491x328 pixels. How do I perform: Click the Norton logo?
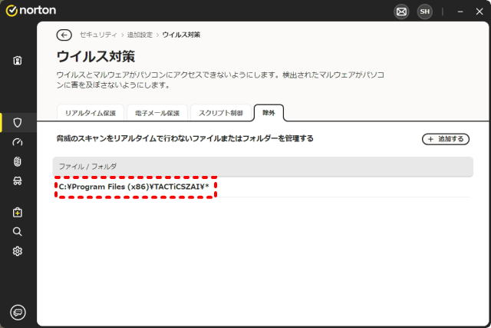pyautogui.click(x=31, y=10)
